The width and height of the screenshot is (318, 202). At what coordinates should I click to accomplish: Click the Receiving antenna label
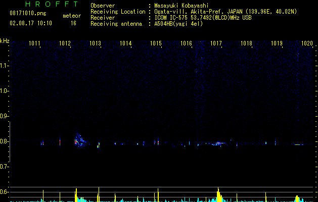(x=116, y=24)
